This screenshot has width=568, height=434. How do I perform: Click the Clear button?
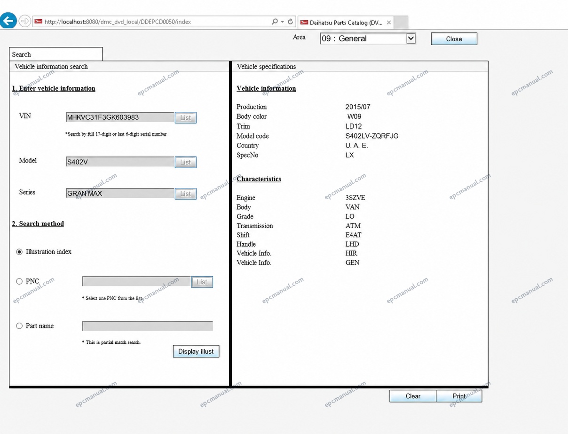(x=413, y=396)
